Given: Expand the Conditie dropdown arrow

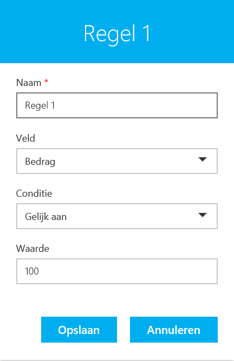Looking at the screenshot, I should [203, 215].
